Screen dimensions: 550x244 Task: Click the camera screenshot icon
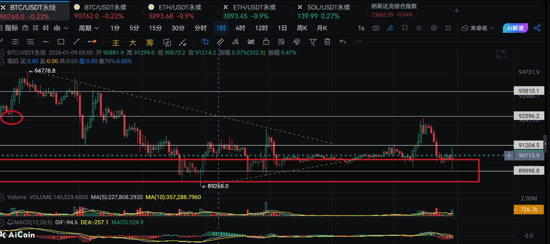(x=376, y=28)
